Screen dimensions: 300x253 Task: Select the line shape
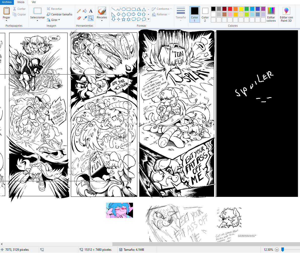click(x=113, y=9)
